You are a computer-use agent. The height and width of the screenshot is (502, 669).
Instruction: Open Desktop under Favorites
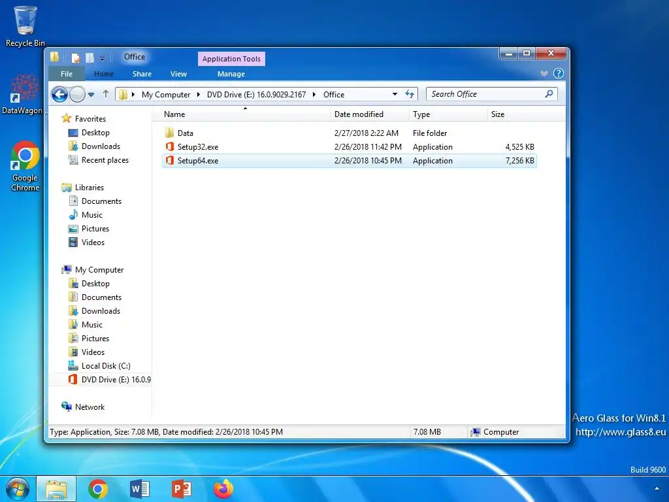(x=89, y=133)
